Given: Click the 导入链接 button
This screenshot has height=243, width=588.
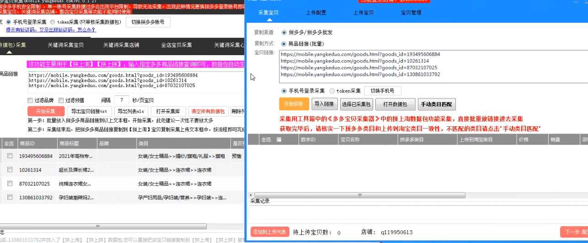Looking at the screenshot, I should coord(325,104).
